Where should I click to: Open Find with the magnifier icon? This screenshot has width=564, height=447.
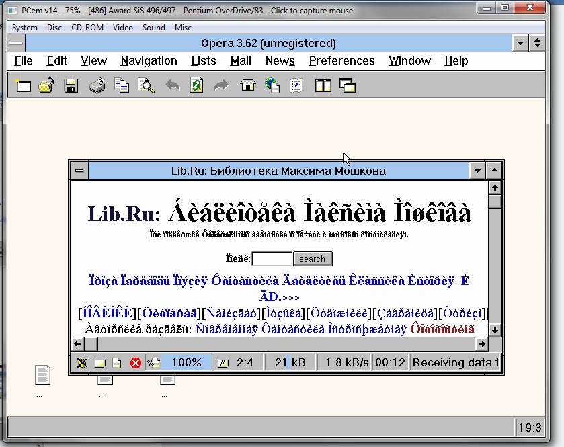[146, 85]
